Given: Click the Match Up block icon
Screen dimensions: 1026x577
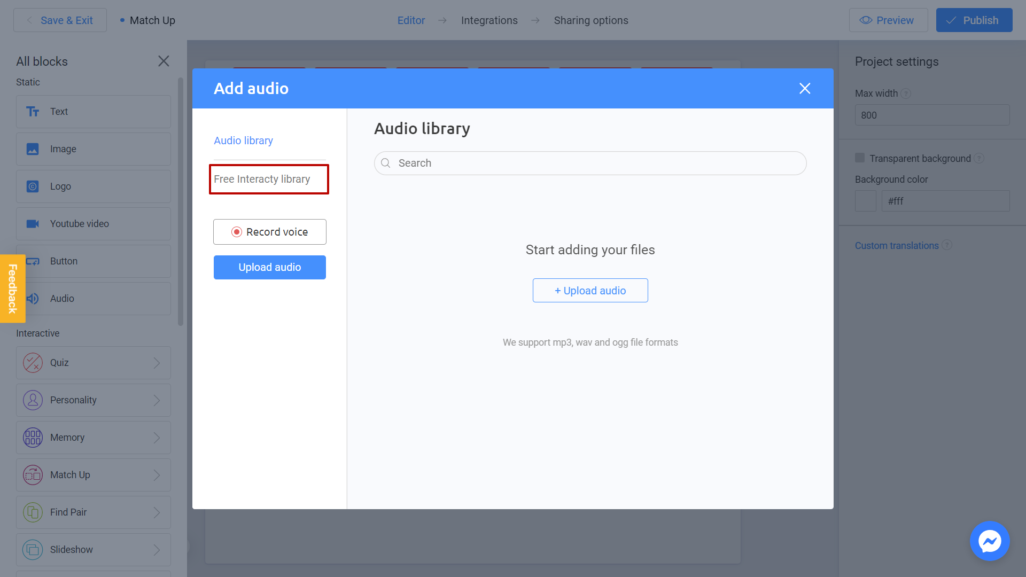Looking at the screenshot, I should click(33, 474).
